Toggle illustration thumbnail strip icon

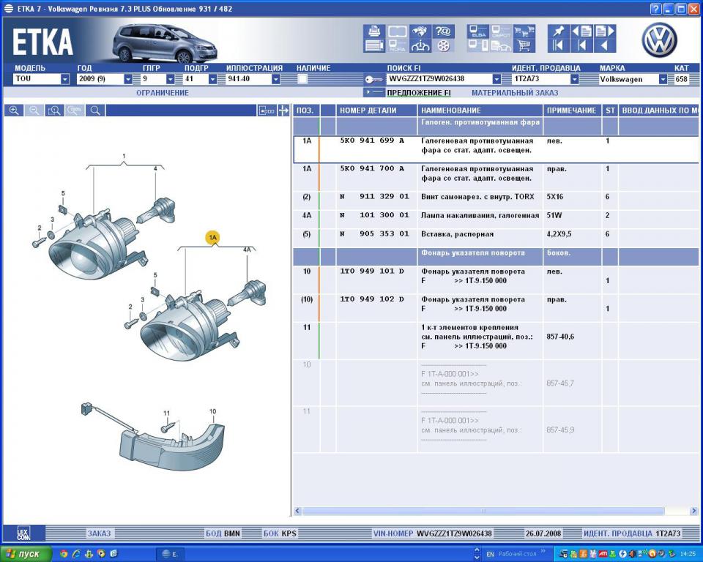point(267,110)
